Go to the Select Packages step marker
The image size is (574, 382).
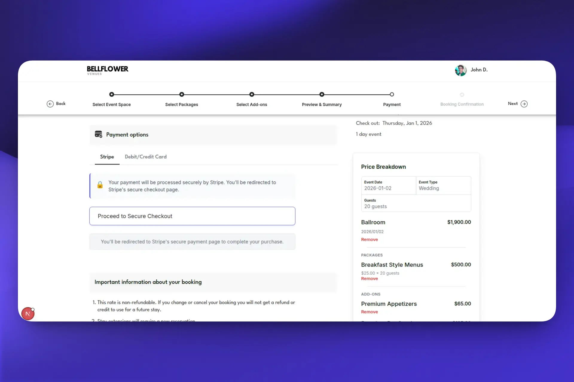(182, 94)
